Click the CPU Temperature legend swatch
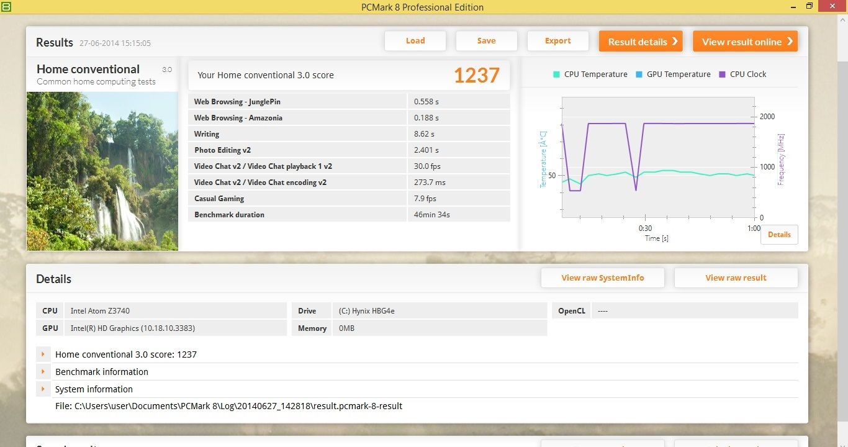This screenshot has height=447, width=848. 557,74
